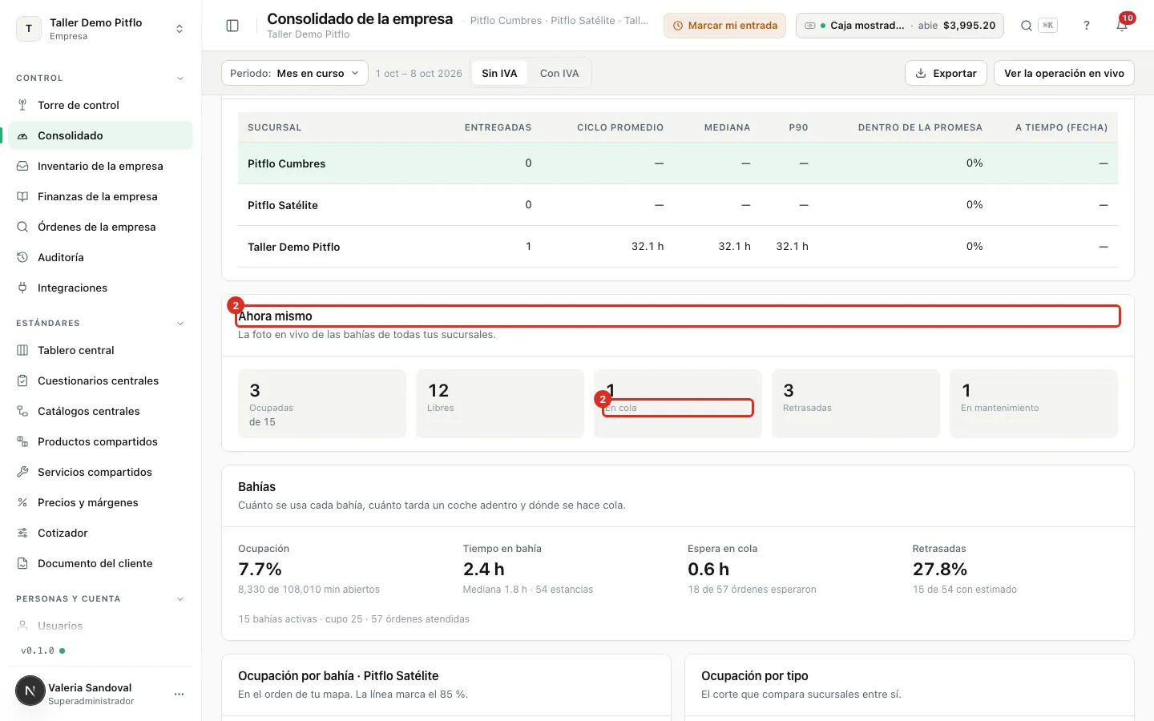Switch amounts to Con IVA

tap(559, 73)
